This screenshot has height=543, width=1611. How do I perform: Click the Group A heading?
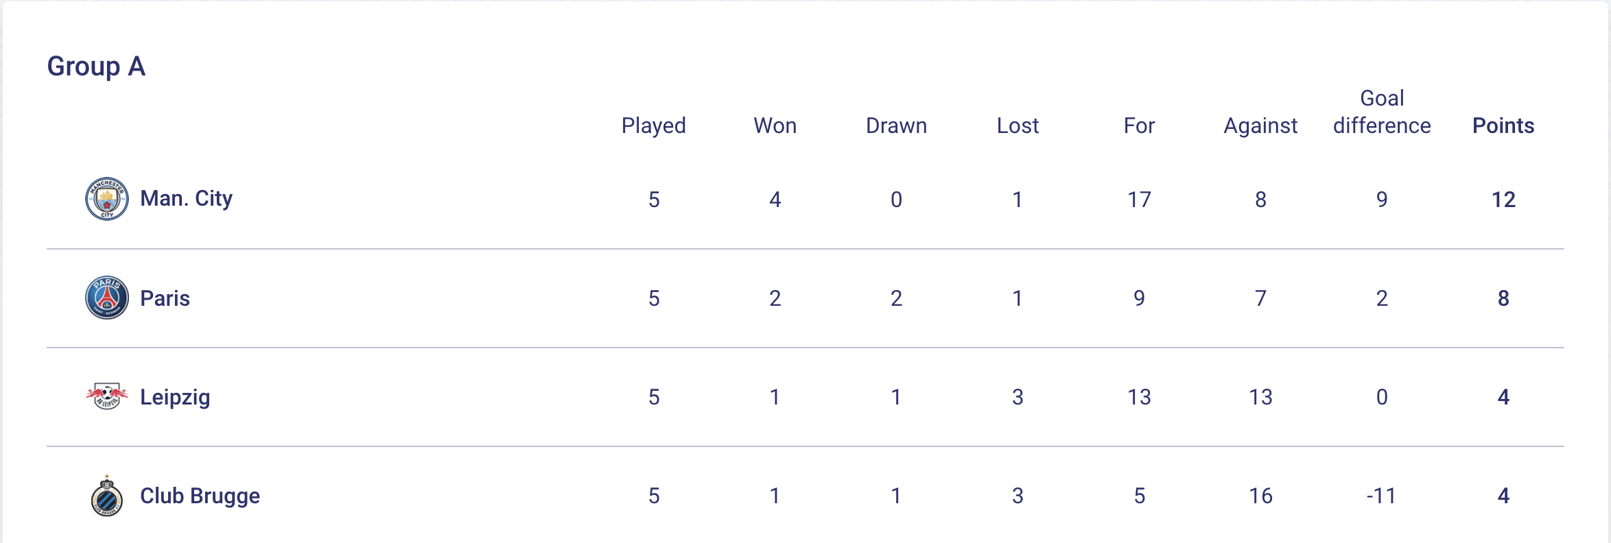[x=96, y=67]
